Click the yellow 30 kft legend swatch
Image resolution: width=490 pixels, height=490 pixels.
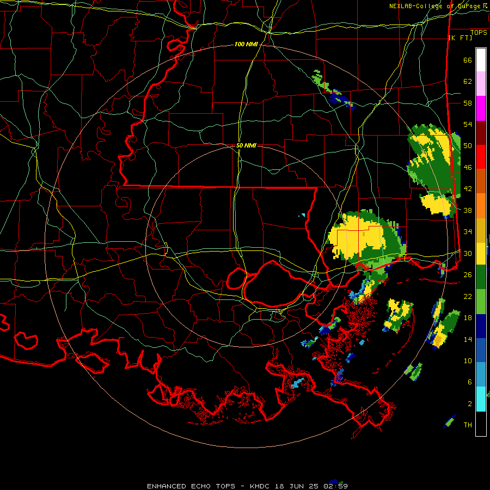tap(481, 254)
